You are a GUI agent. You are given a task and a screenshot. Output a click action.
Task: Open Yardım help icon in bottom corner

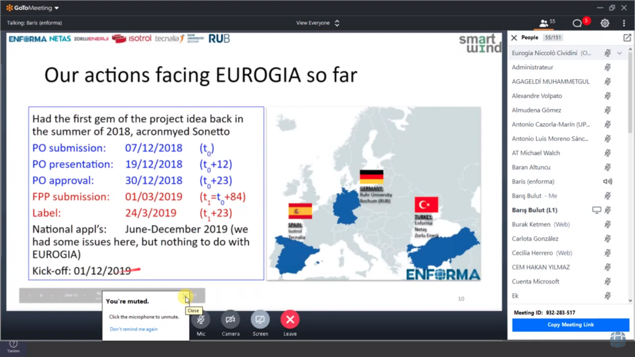[13, 344]
